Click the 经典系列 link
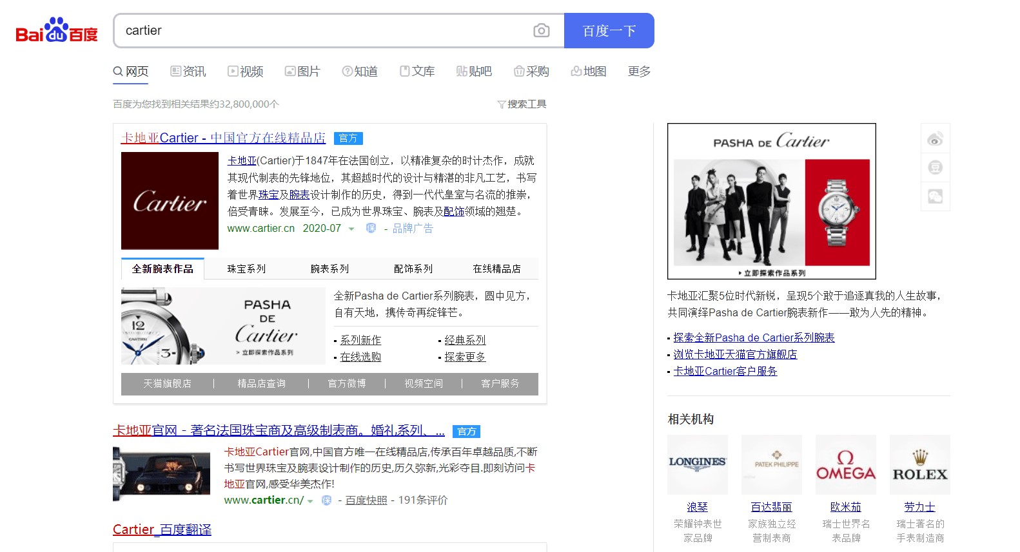The height and width of the screenshot is (552, 1020). coord(465,340)
